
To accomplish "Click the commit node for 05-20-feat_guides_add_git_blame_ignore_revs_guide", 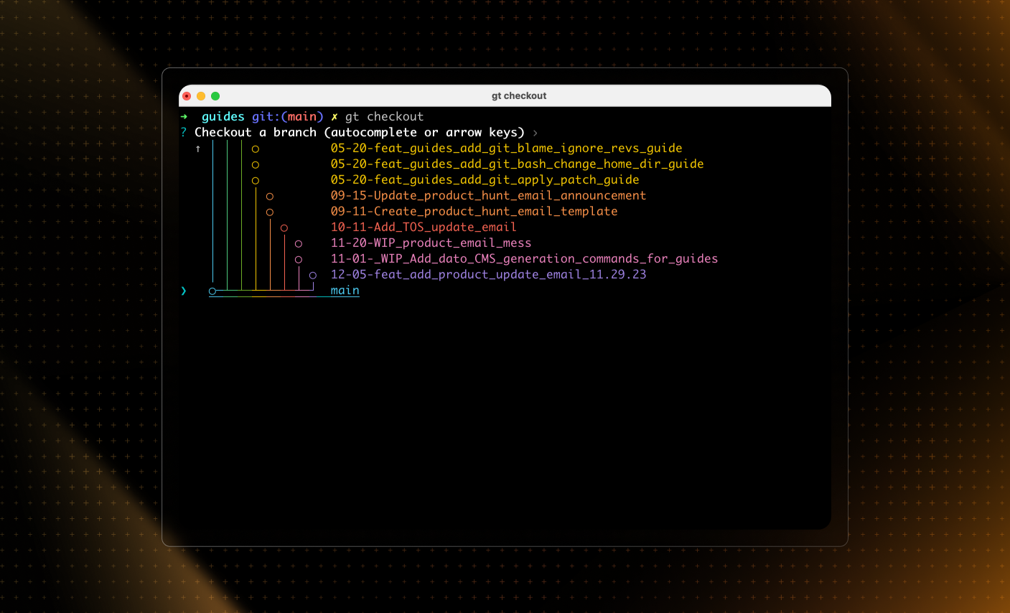I will [x=256, y=149].
